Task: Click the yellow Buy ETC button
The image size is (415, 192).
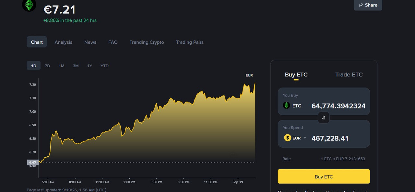Action: [324, 176]
